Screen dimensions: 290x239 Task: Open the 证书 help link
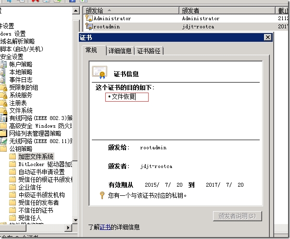[105, 227]
